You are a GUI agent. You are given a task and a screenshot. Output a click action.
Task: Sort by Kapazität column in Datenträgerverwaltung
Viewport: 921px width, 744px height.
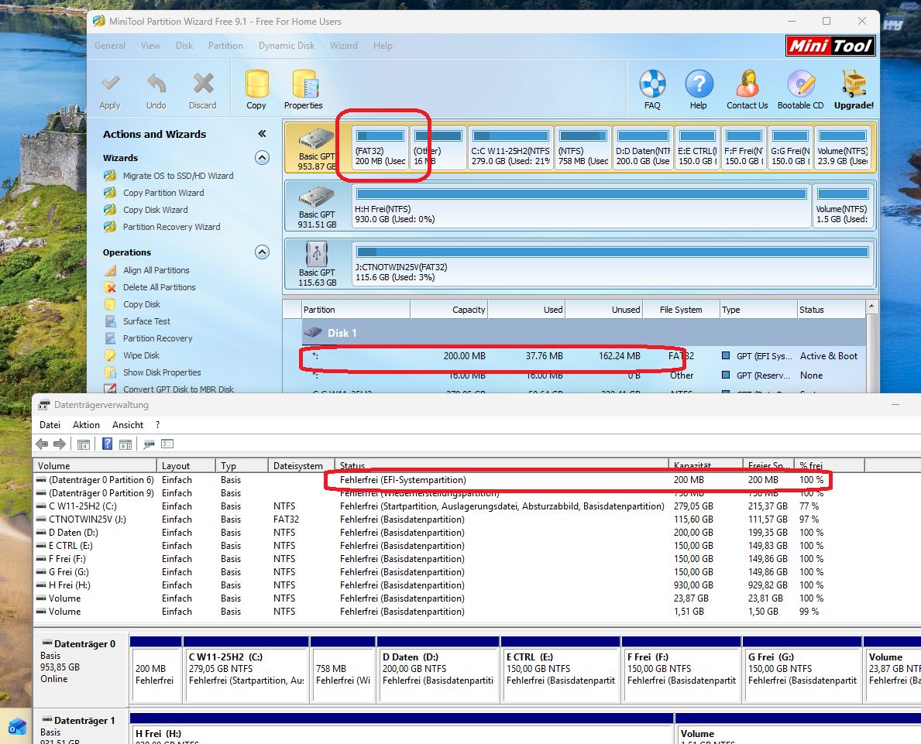tap(706, 465)
